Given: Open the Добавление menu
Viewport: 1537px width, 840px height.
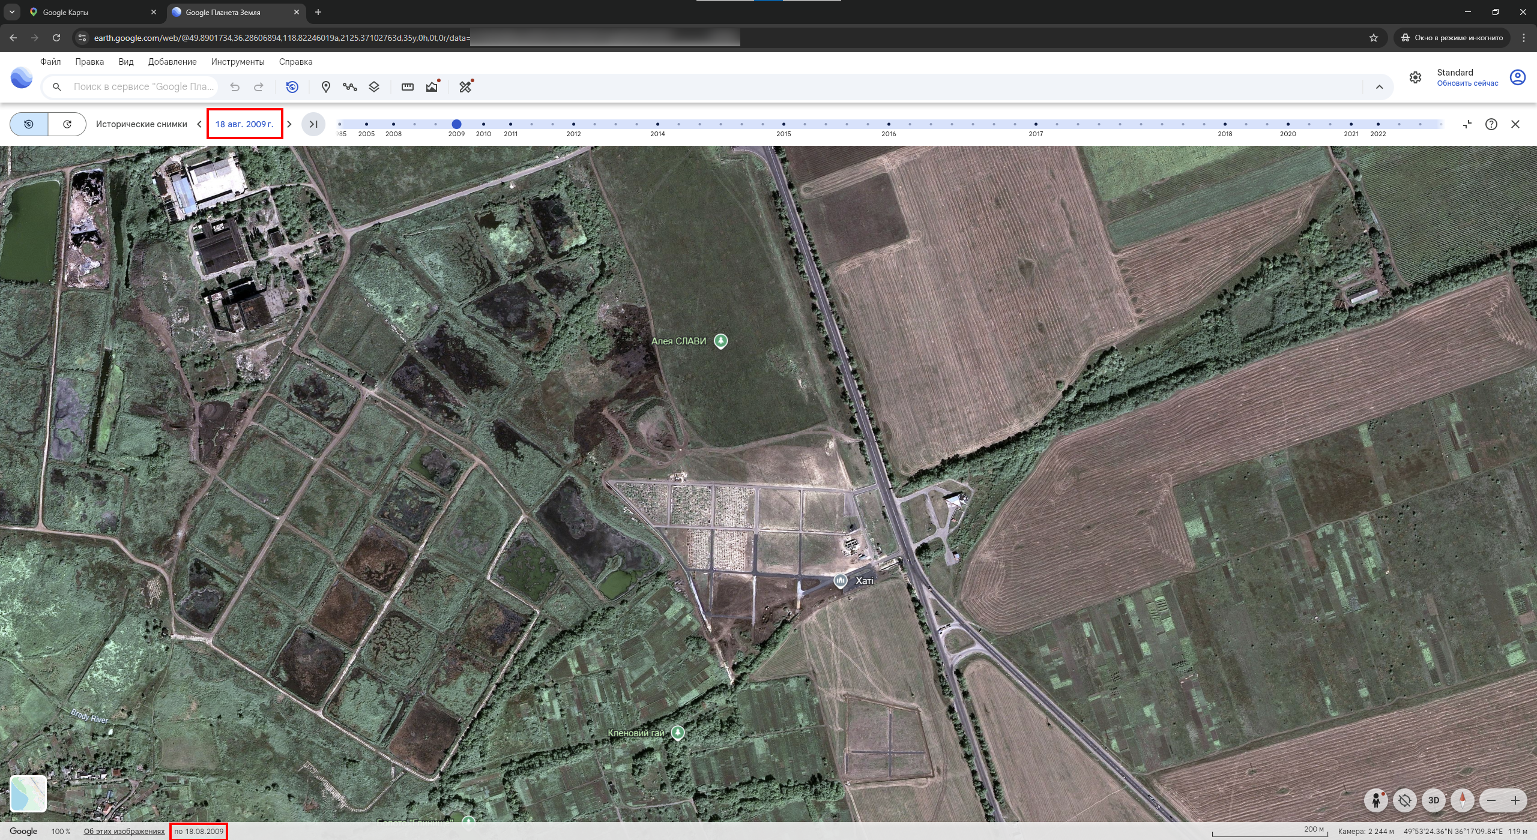Looking at the screenshot, I should tap(172, 62).
